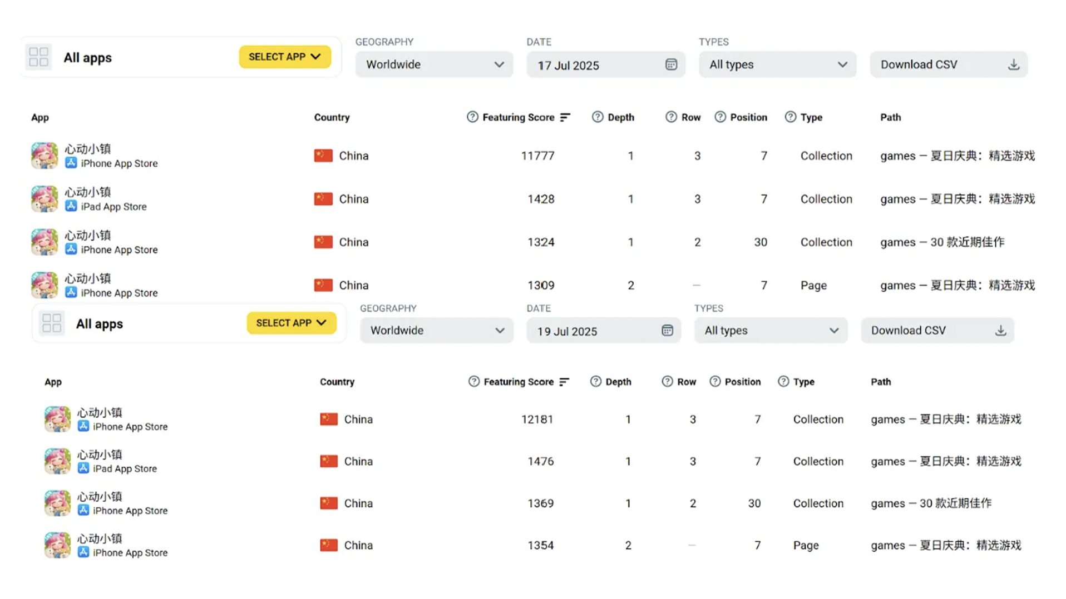The width and height of the screenshot is (1066, 599).
Task: Click Position help icon in 17 Jul table
Action: pos(720,117)
